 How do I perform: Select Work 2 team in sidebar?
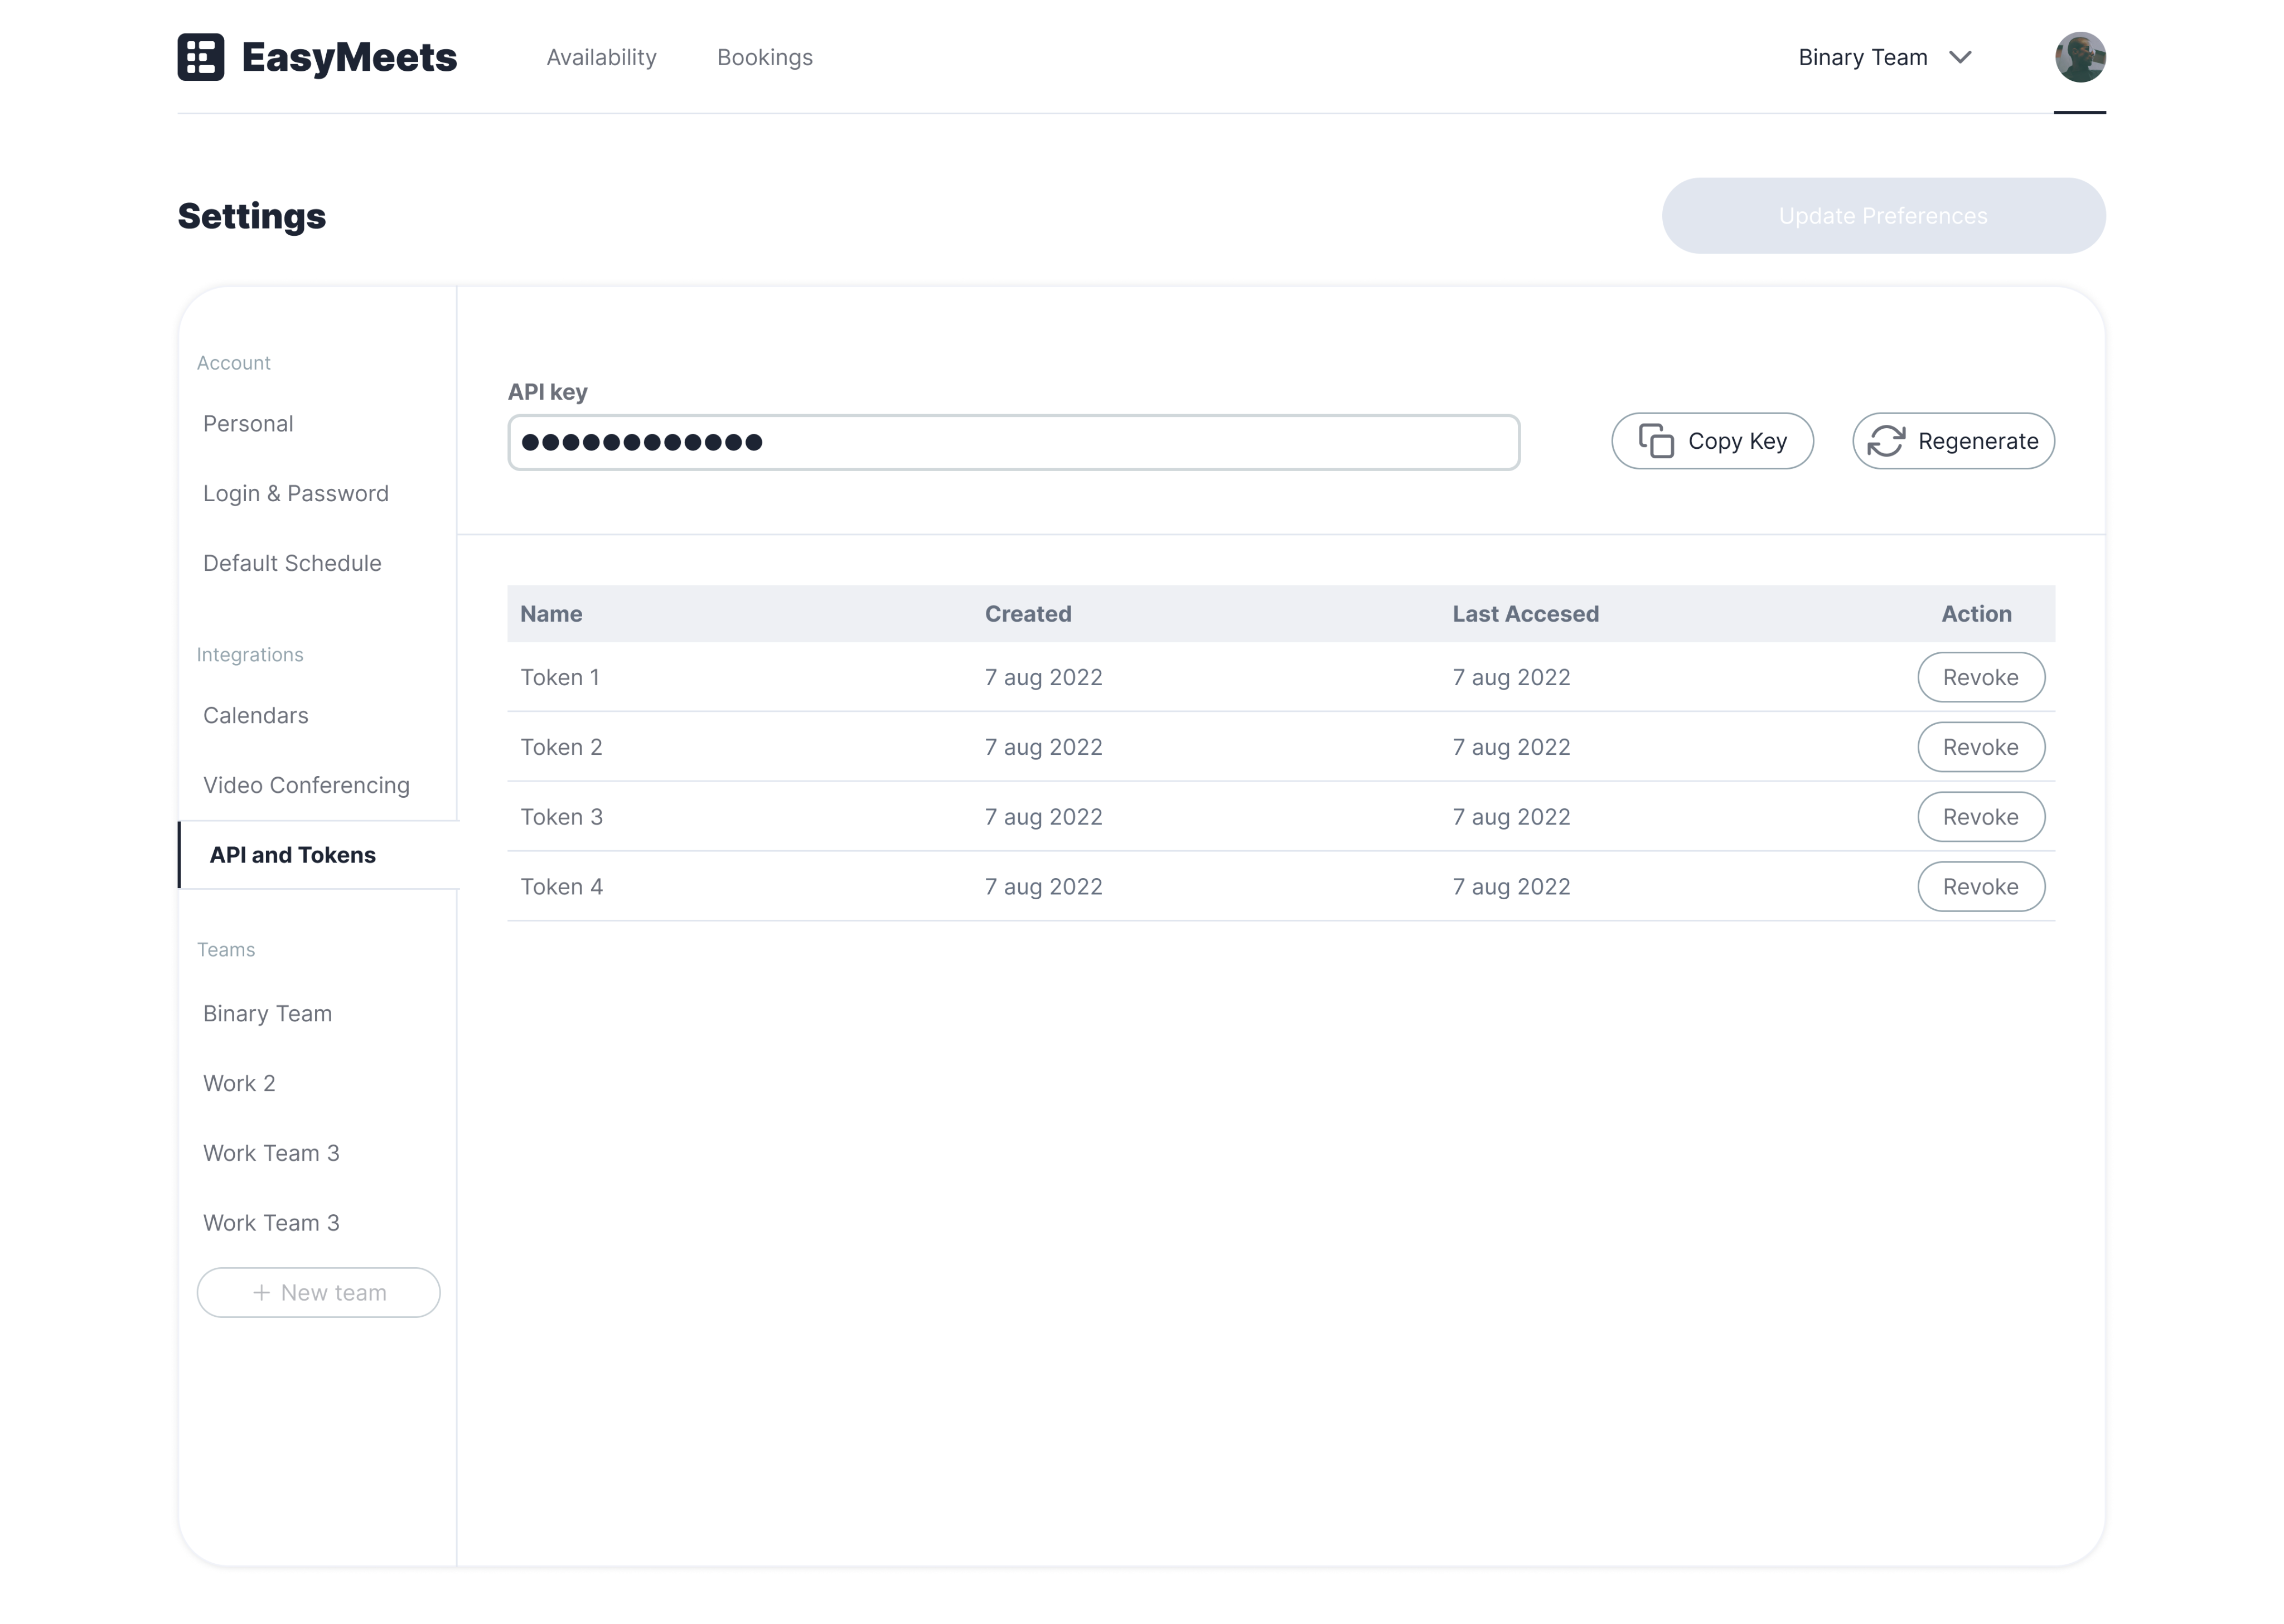239,1083
